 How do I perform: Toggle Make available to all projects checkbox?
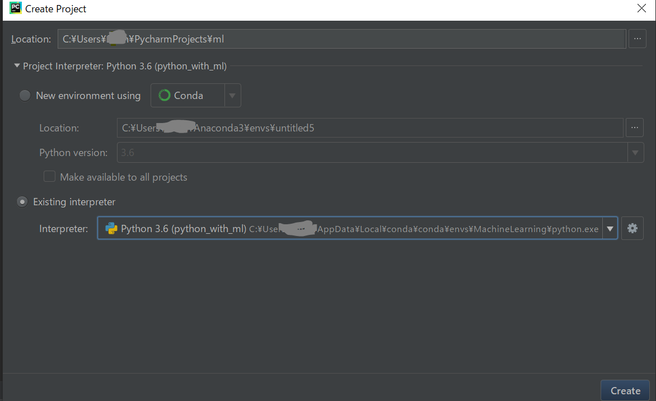coord(49,177)
